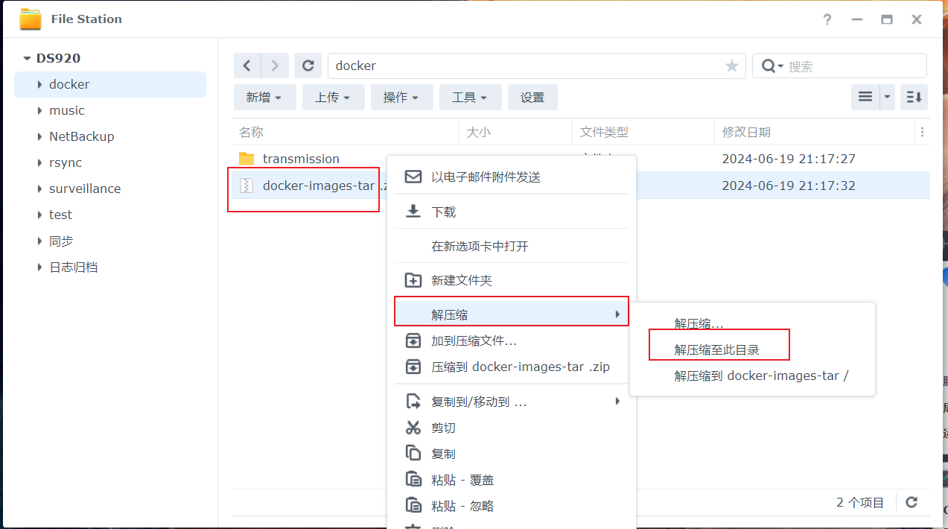This screenshot has height=529, width=948.
Task: Expand the music folder in the sidebar
Action: tap(39, 110)
